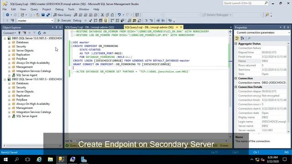The height and width of the screenshot is (164, 292).
Task: Select Results to File icon
Action: click(139, 20)
